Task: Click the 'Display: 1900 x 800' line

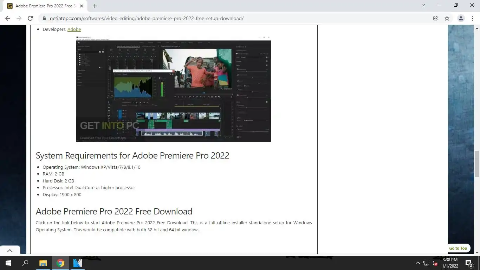Action: coord(62,194)
